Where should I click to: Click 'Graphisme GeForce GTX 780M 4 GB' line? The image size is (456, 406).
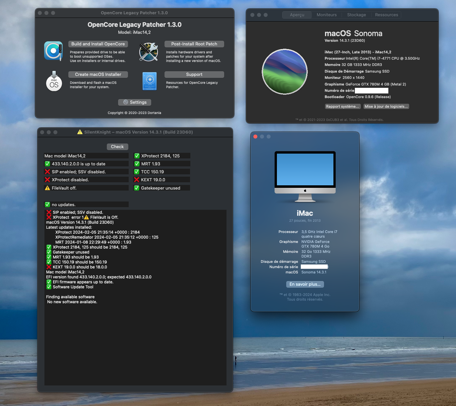[x=365, y=84]
